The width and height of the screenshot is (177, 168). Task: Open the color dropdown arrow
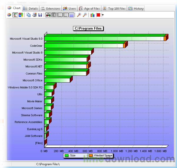tap(102, 15)
